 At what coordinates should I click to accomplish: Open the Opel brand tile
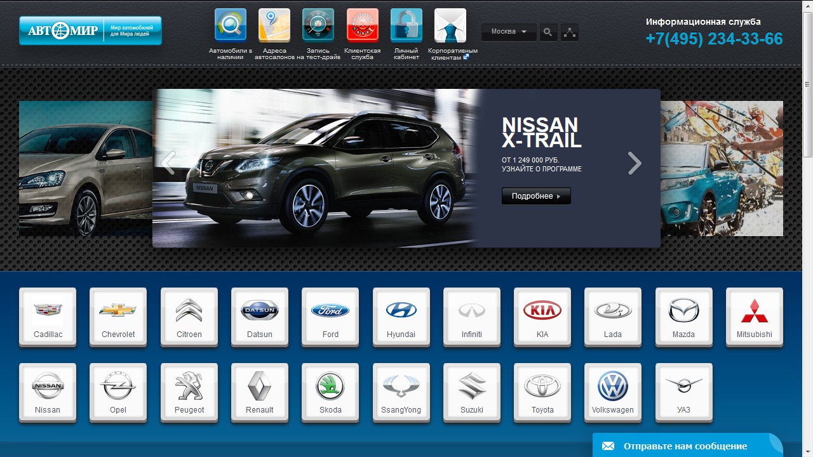click(118, 393)
